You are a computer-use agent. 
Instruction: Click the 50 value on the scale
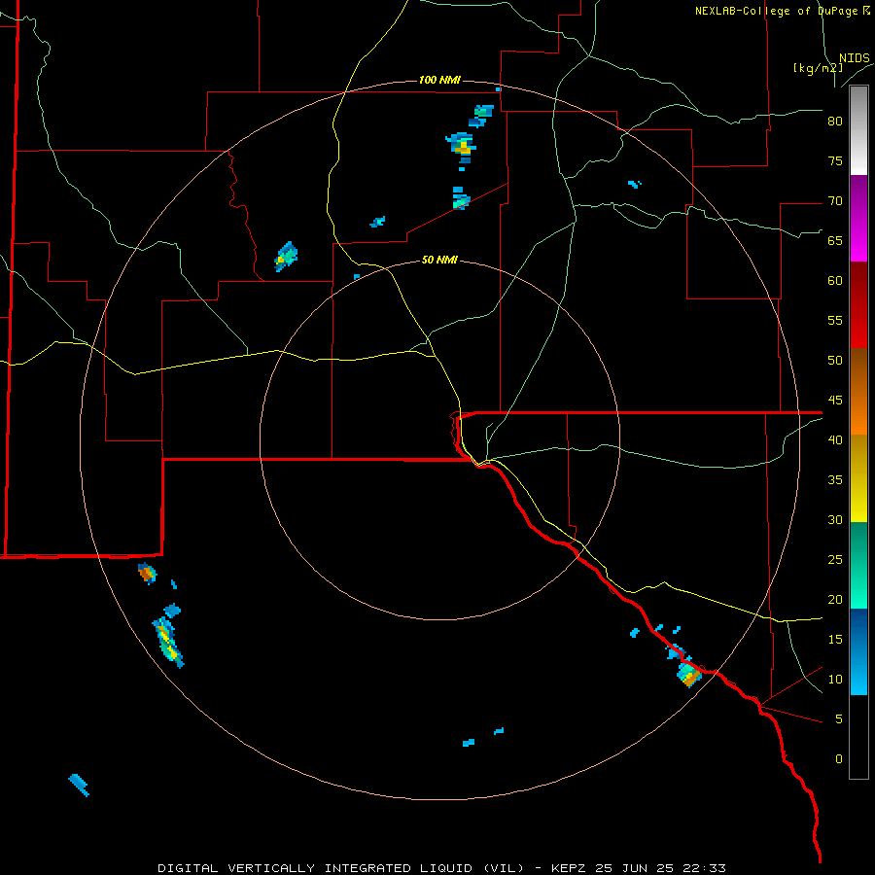tap(835, 360)
